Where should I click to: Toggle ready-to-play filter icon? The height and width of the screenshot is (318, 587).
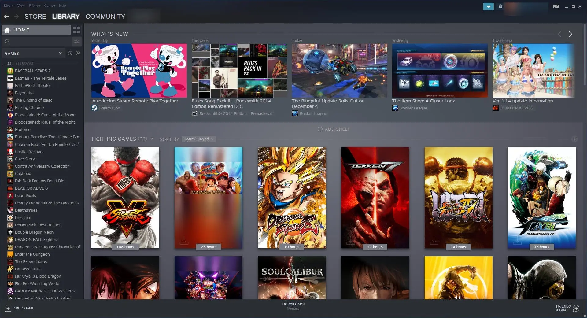click(78, 53)
